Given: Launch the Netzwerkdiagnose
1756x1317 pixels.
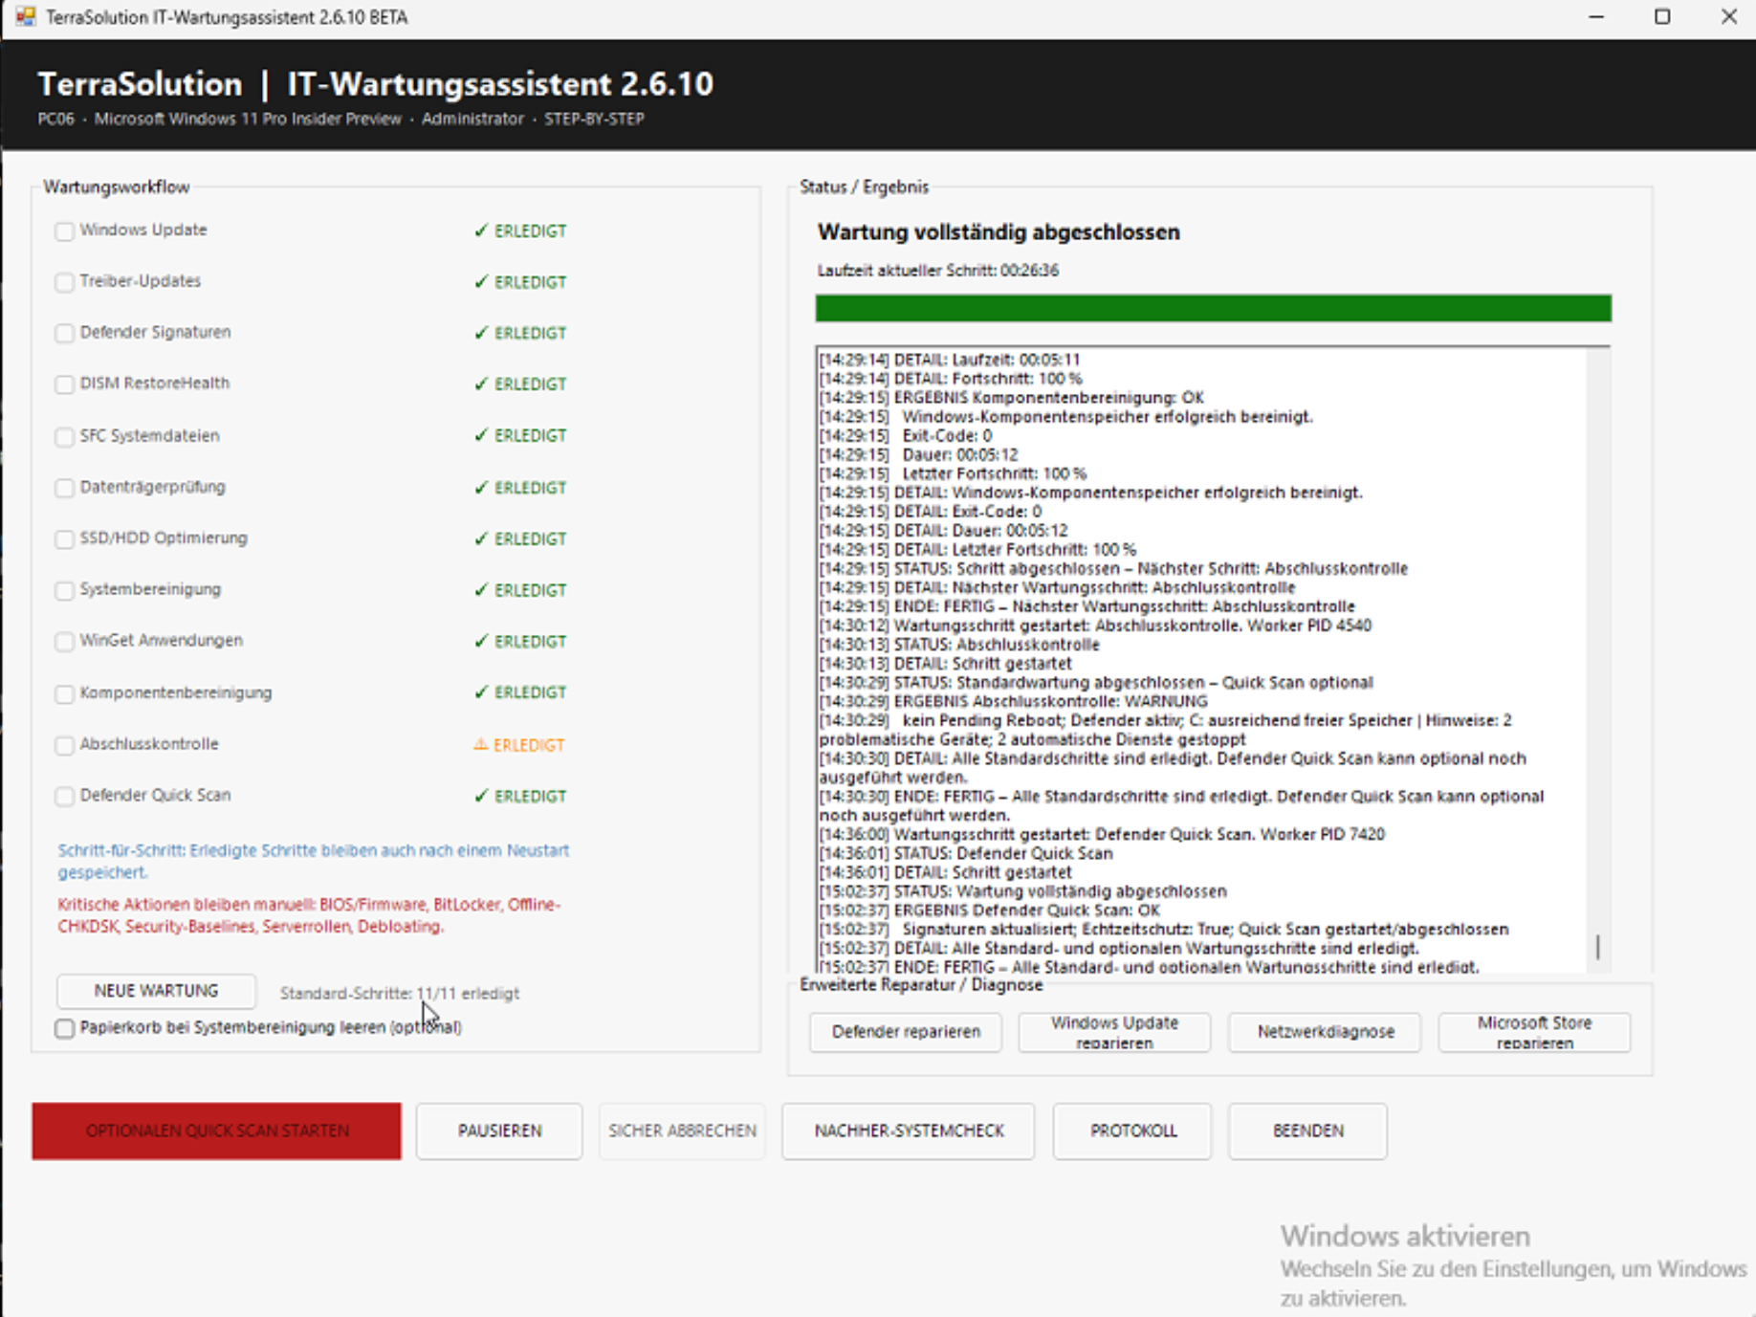Looking at the screenshot, I should click(1325, 1032).
